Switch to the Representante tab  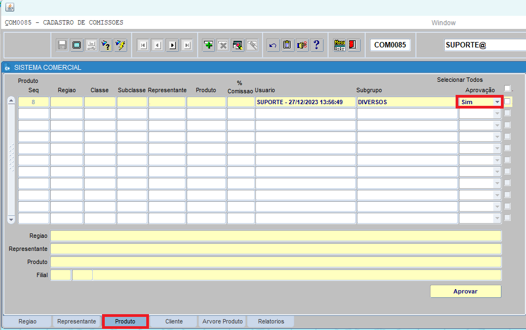76,321
